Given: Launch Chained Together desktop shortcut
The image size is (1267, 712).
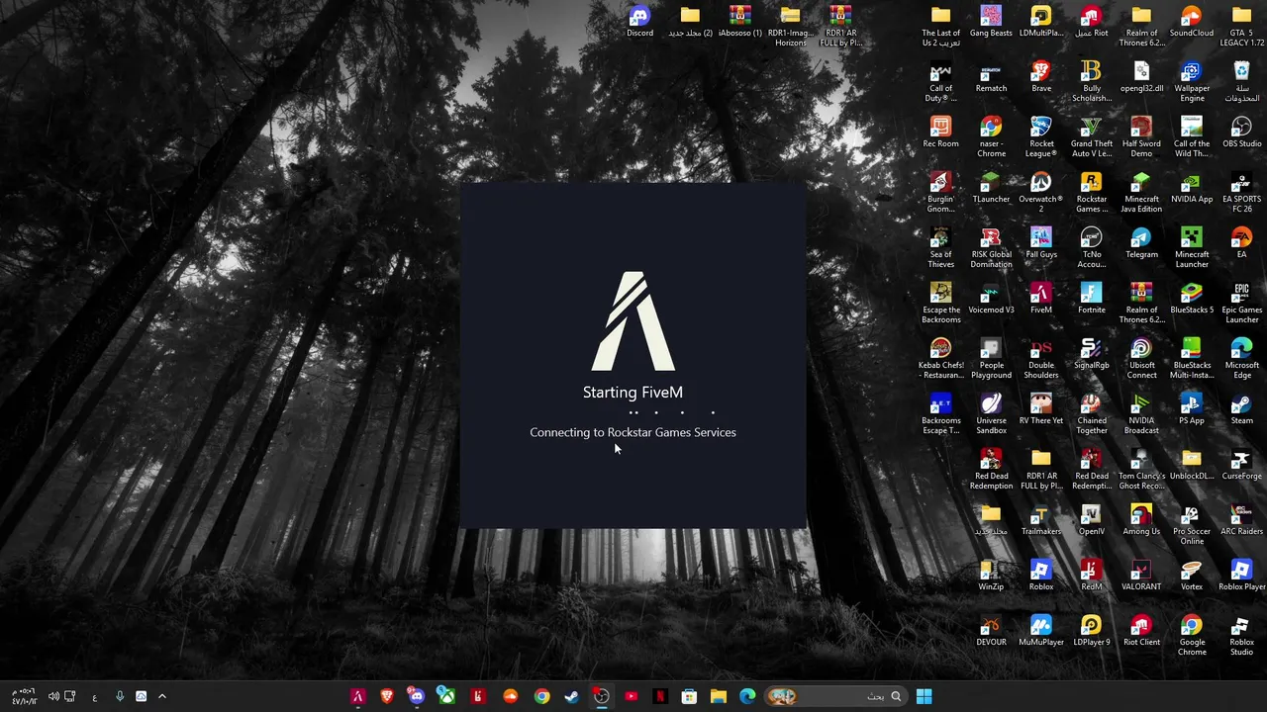Looking at the screenshot, I should pyautogui.click(x=1091, y=413).
